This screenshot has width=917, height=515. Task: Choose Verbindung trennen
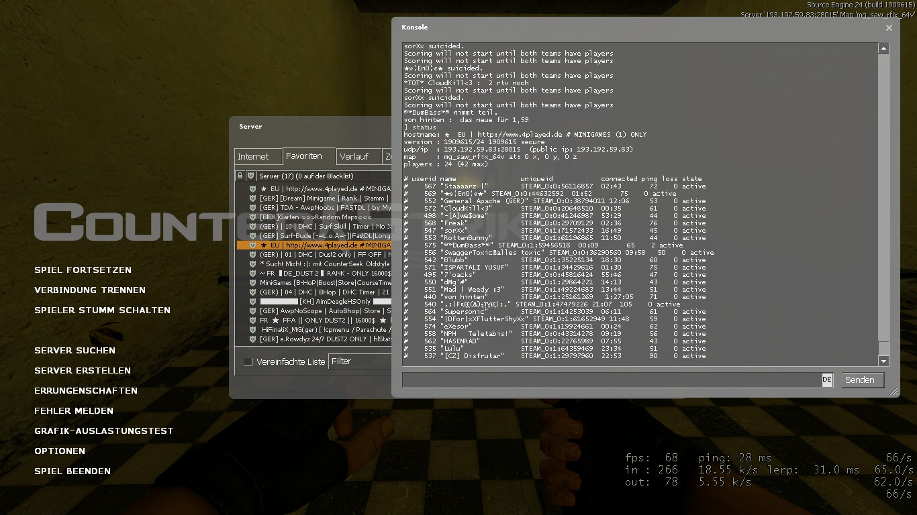pos(90,290)
